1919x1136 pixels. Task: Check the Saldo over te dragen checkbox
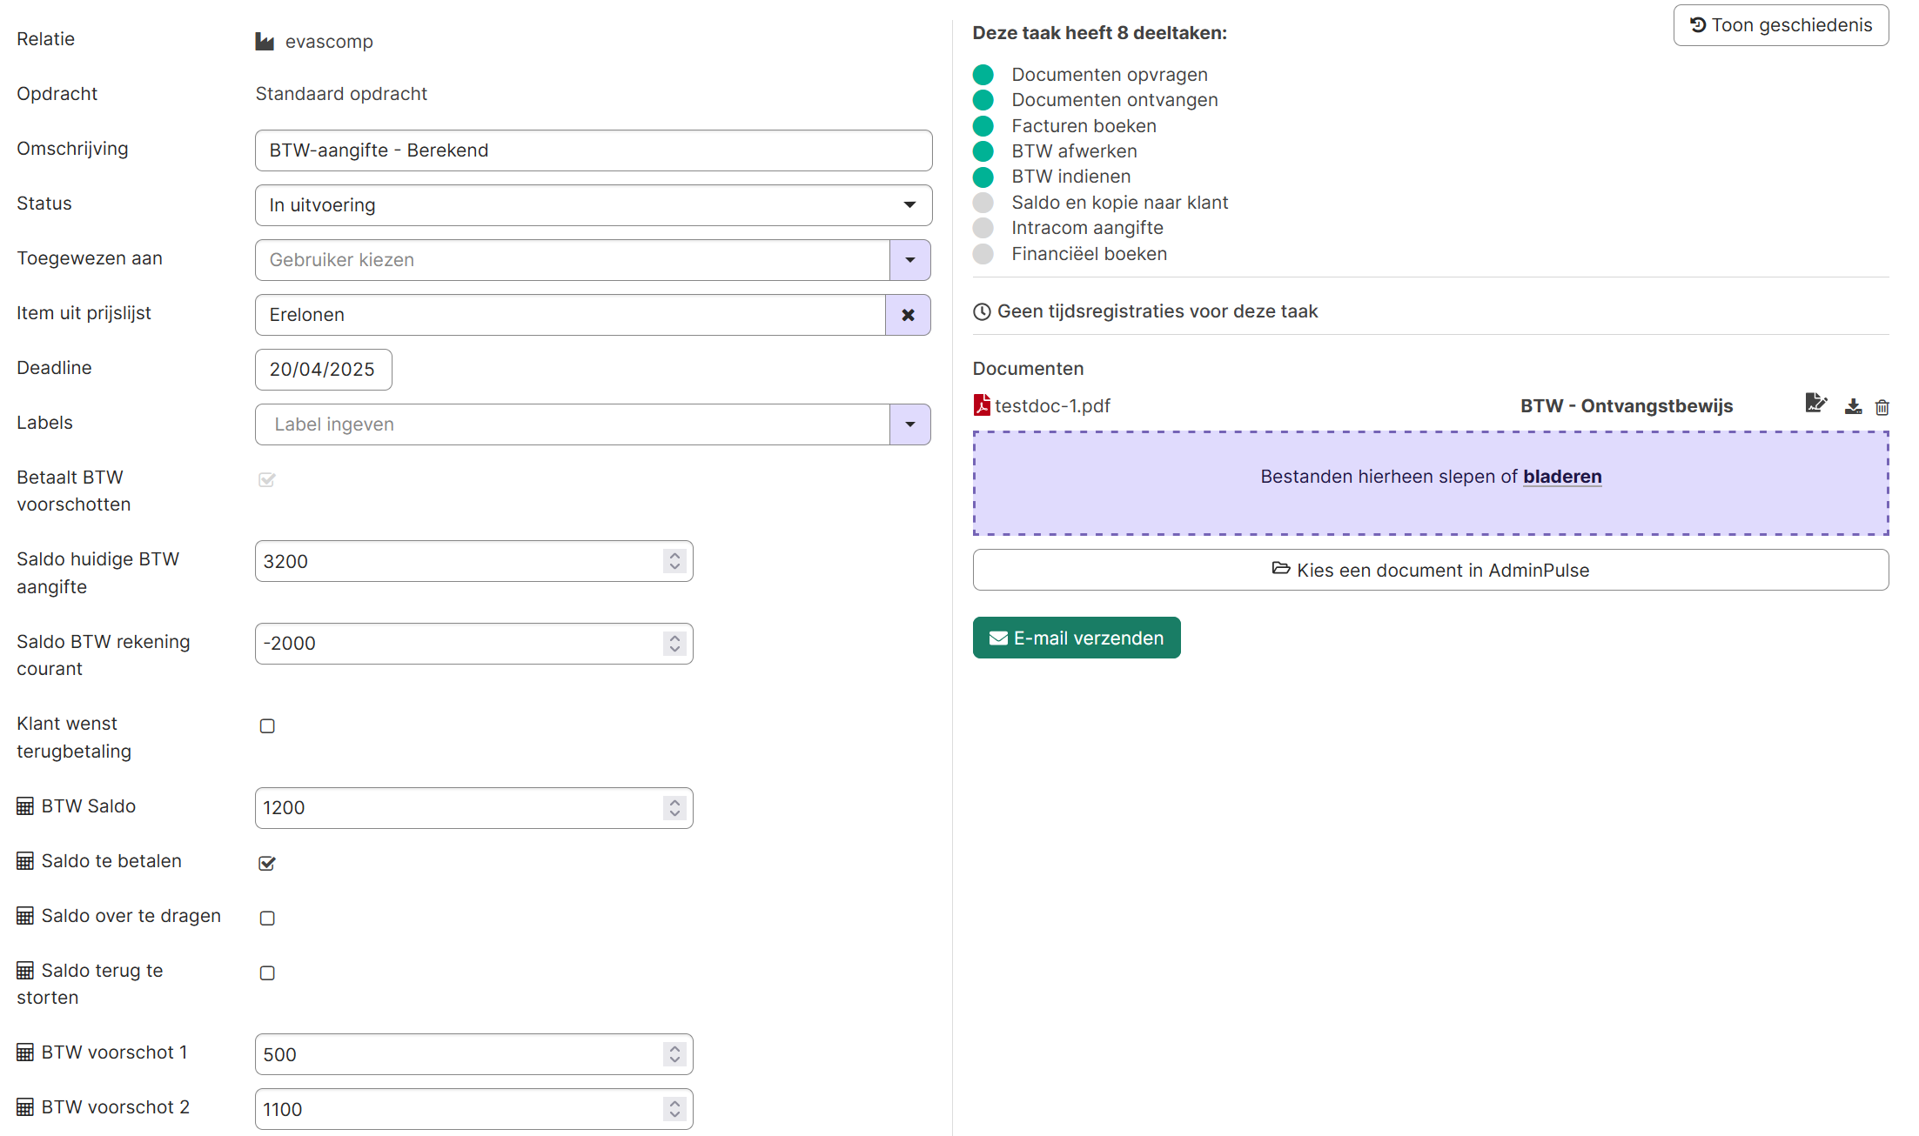point(267,919)
